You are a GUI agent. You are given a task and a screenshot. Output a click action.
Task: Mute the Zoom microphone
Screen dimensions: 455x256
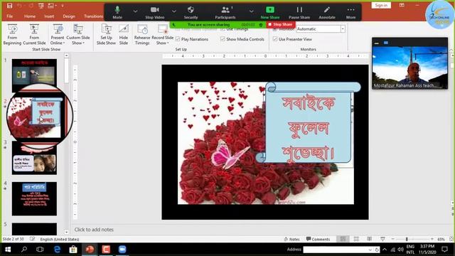click(117, 13)
